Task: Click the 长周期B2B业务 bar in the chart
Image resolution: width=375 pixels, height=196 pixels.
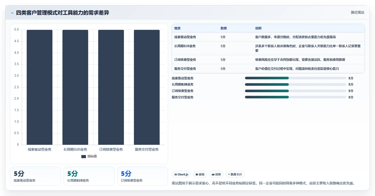Action: 75,87
